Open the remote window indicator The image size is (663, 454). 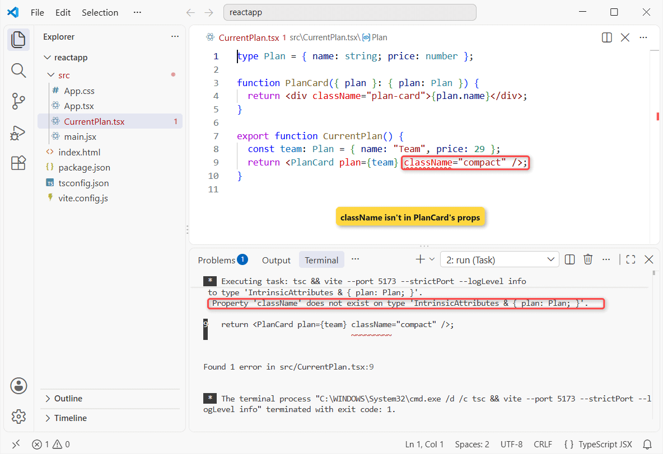pyautogui.click(x=16, y=444)
